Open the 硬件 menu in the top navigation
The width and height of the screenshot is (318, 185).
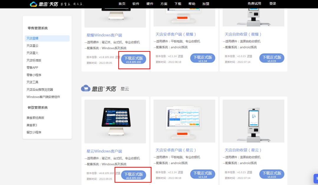(150, 4)
